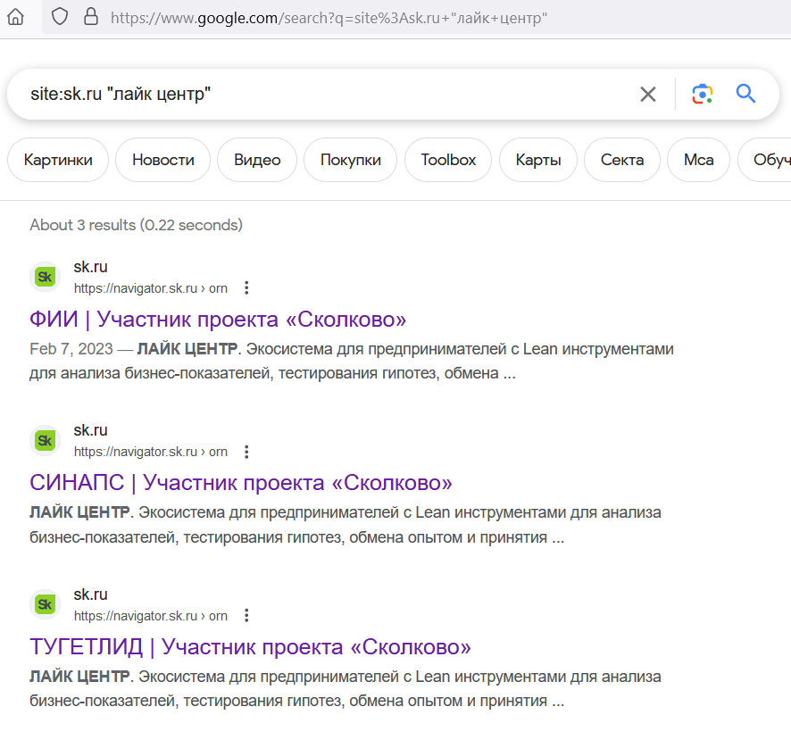Open the ФИИ Сколково result link

point(218,320)
